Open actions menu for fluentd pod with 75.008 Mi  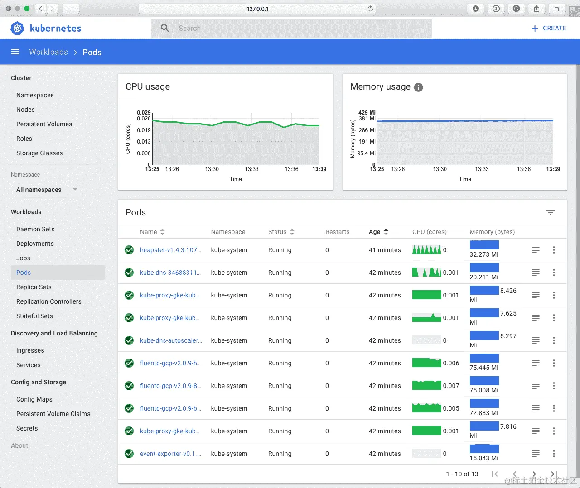(554, 386)
